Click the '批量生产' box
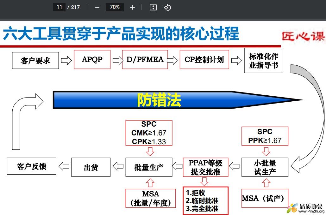This screenshot has height=215, width=326. click(x=149, y=167)
